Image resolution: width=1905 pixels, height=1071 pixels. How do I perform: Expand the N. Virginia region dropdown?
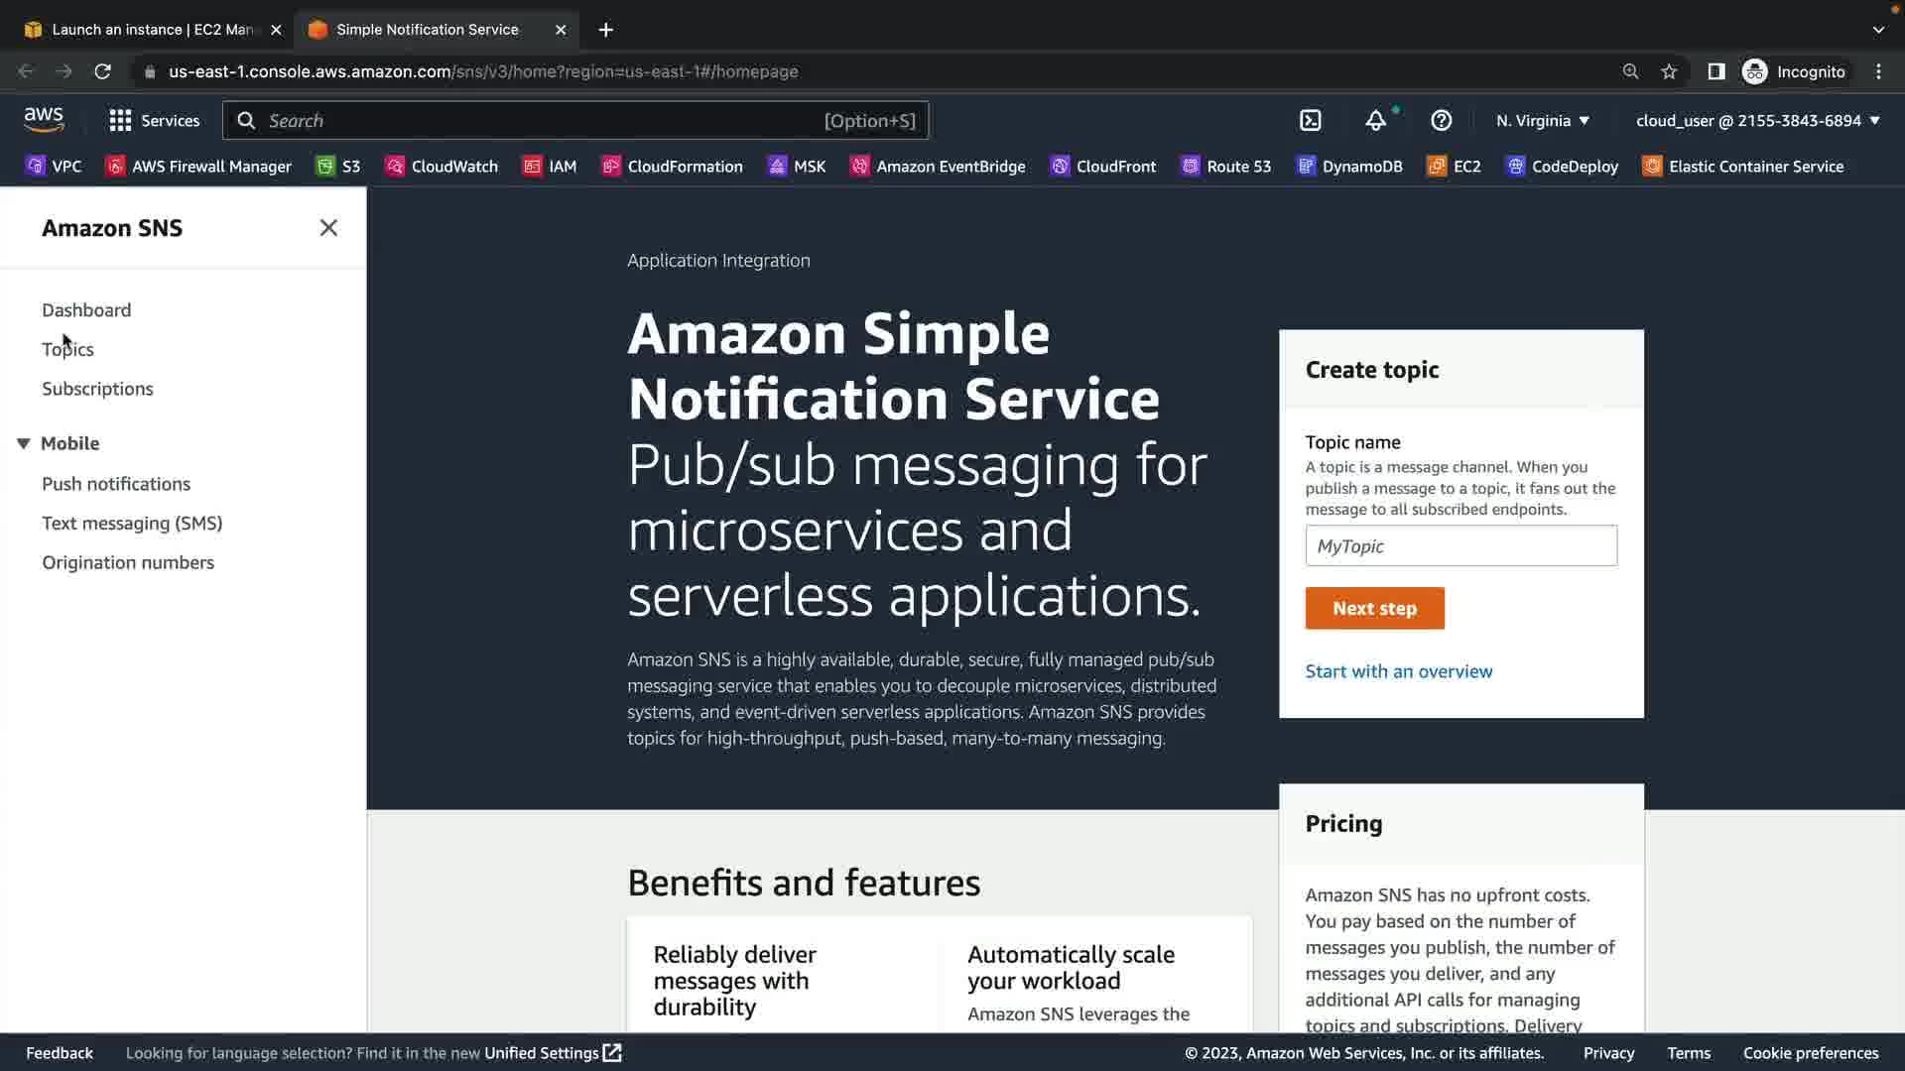point(1543,121)
